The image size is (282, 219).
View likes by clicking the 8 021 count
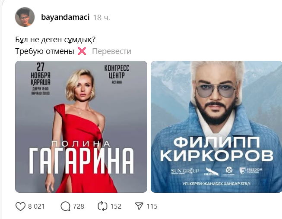pos(36,206)
